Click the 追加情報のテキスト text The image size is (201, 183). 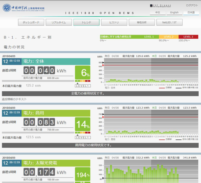[x=14, y=99]
